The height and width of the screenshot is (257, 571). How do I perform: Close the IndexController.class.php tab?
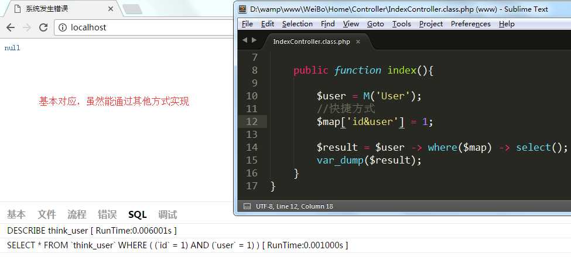coord(358,41)
